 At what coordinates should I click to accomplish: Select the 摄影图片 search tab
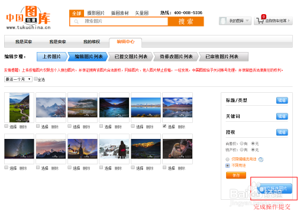pos(96,13)
